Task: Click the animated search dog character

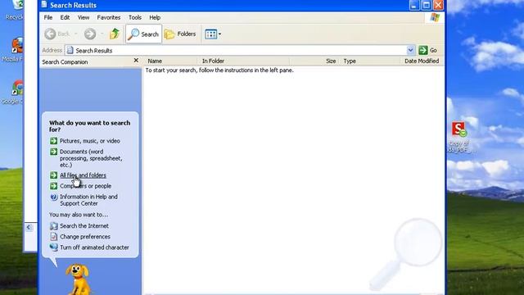Action: (x=78, y=279)
